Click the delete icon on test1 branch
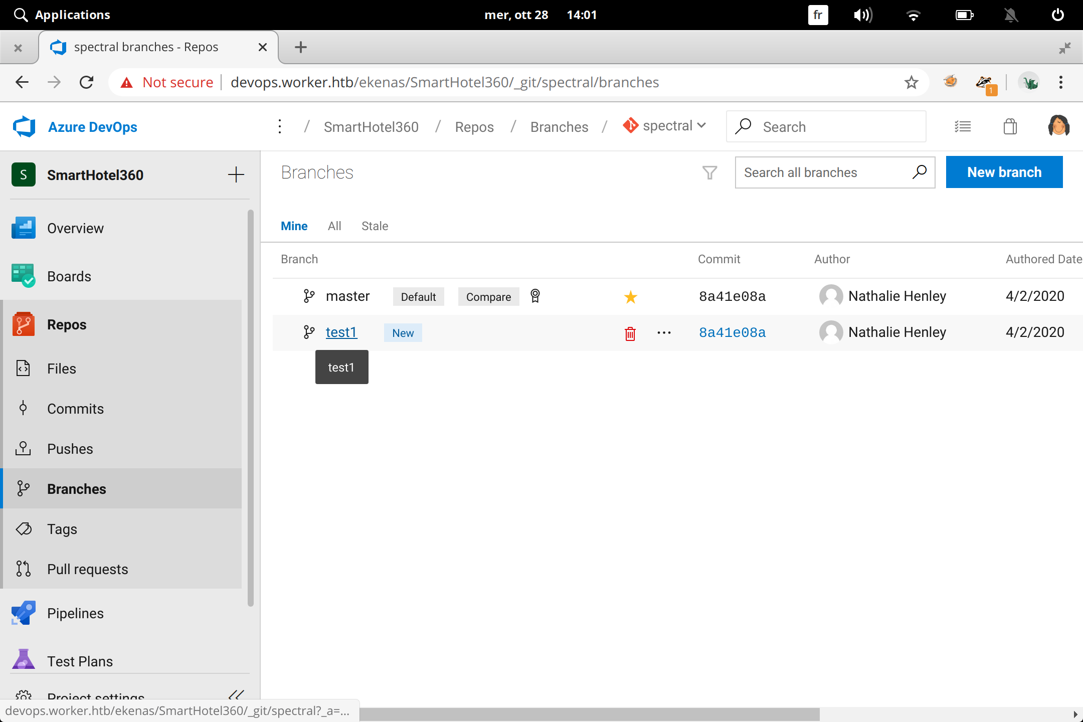This screenshot has width=1083, height=722. (630, 332)
